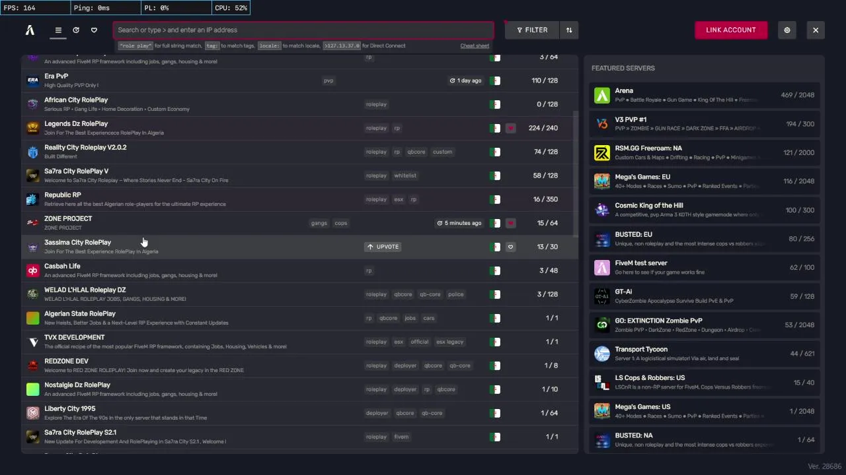Click the REDZONE DEV server icon
The image size is (846, 475).
pos(32,365)
